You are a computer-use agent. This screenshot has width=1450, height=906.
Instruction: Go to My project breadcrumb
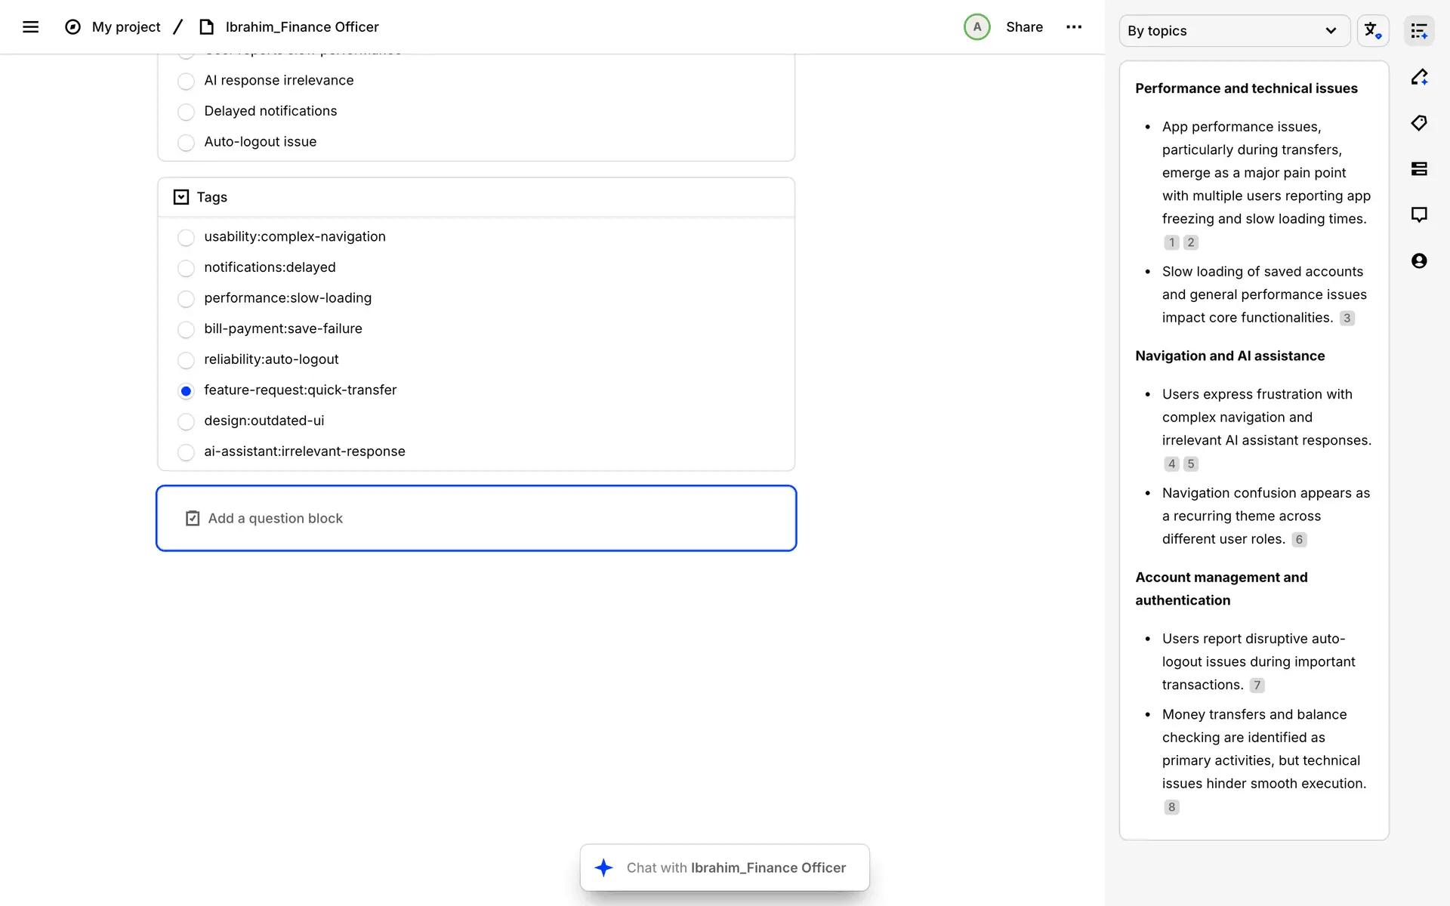coord(125,27)
